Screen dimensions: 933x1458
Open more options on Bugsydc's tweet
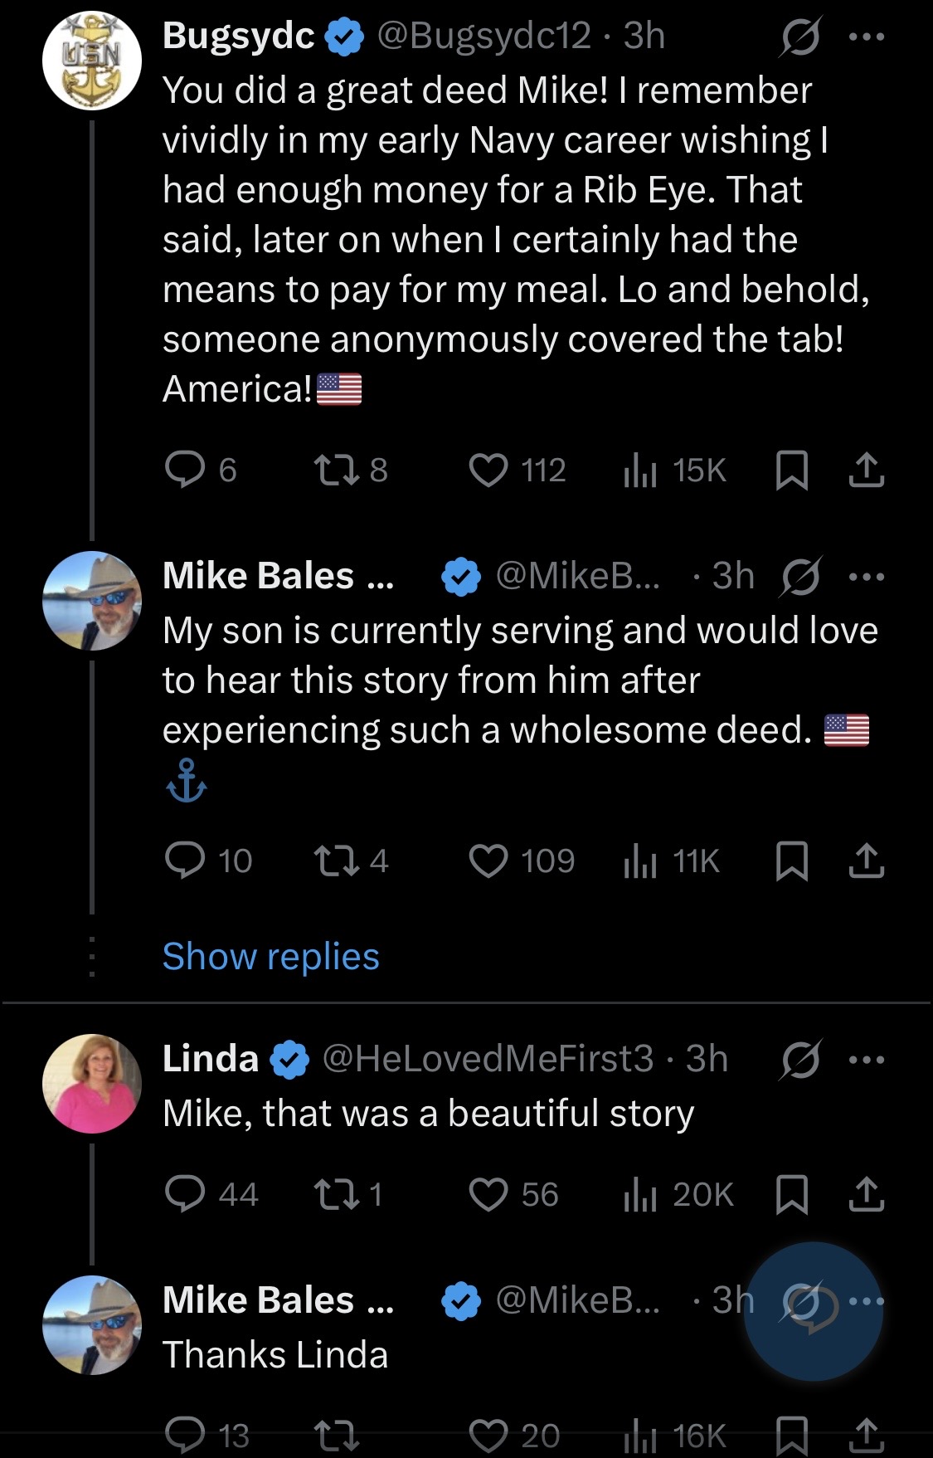tap(867, 37)
